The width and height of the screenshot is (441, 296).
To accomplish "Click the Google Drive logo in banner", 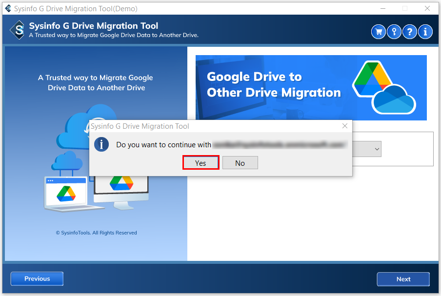I will tap(372, 78).
